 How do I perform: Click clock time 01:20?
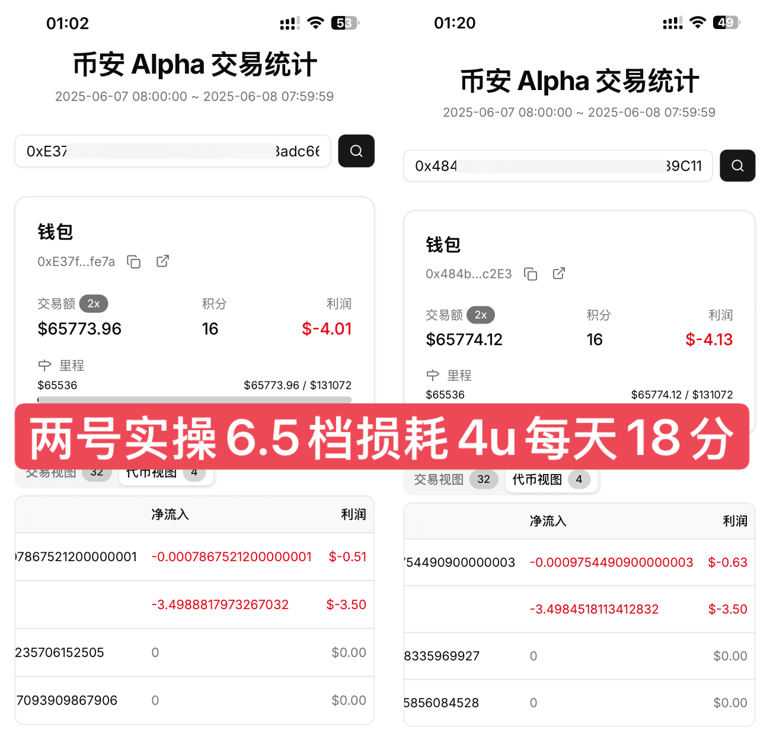pos(455,23)
